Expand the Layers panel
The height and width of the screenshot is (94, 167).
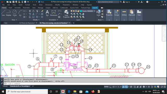click(x=79, y=20)
